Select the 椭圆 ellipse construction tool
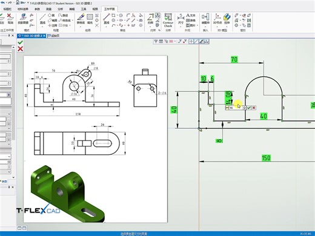This screenshot has width=315, height=236. pos(53,21)
